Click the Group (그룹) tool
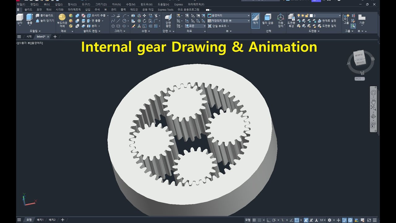 (x=346, y=19)
